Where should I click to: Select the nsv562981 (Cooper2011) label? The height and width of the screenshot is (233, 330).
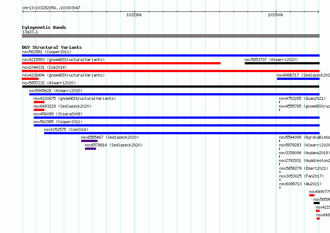(x=47, y=52)
